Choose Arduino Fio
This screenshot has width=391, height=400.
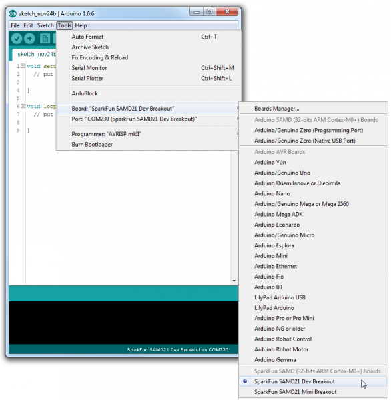[x=313, y=277]
